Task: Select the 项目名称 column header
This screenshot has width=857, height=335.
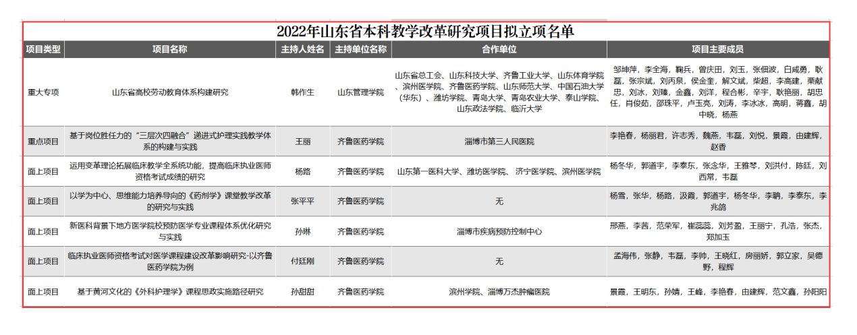Action: [169, 49]
